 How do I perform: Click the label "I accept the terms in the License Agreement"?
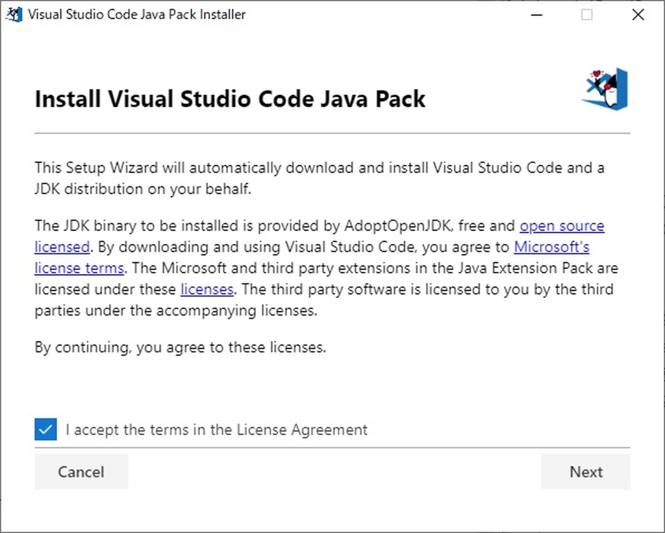pyautogui.click(x=217, y=429)
